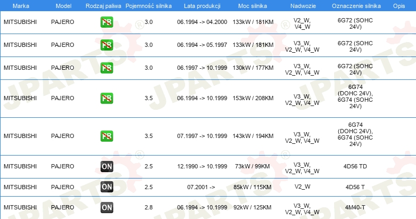The height and width of the screenshot is (219, 416).
Task: Select production dates 06.1997 -> 10.1999
Action: [x=202, y=68]
